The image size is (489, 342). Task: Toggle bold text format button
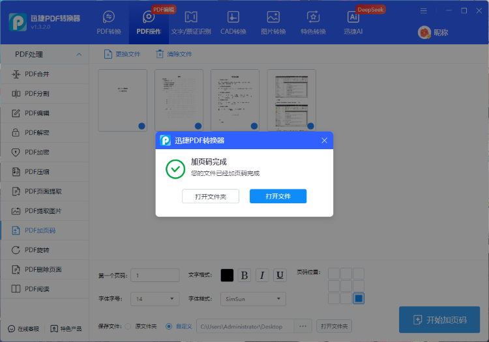[x=244, y=276]
